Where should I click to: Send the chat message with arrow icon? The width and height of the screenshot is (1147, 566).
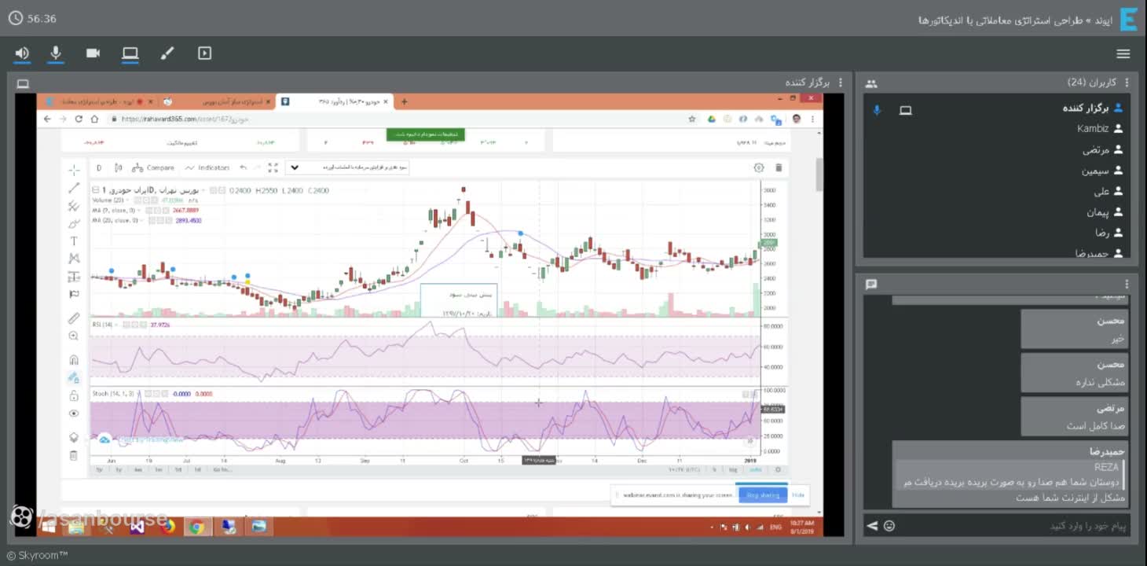(873, 526)
